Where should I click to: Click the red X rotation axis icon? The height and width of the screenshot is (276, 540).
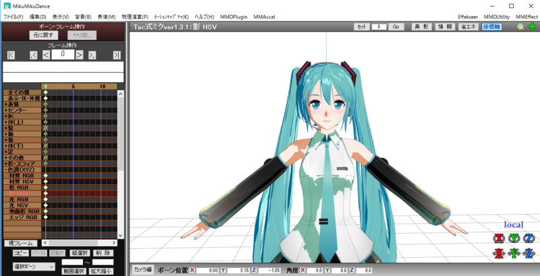(499, 238)
